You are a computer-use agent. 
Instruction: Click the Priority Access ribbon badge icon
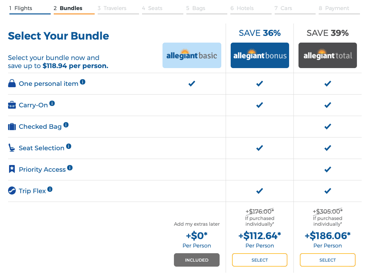pyautogui.click(x=12, y=169)
